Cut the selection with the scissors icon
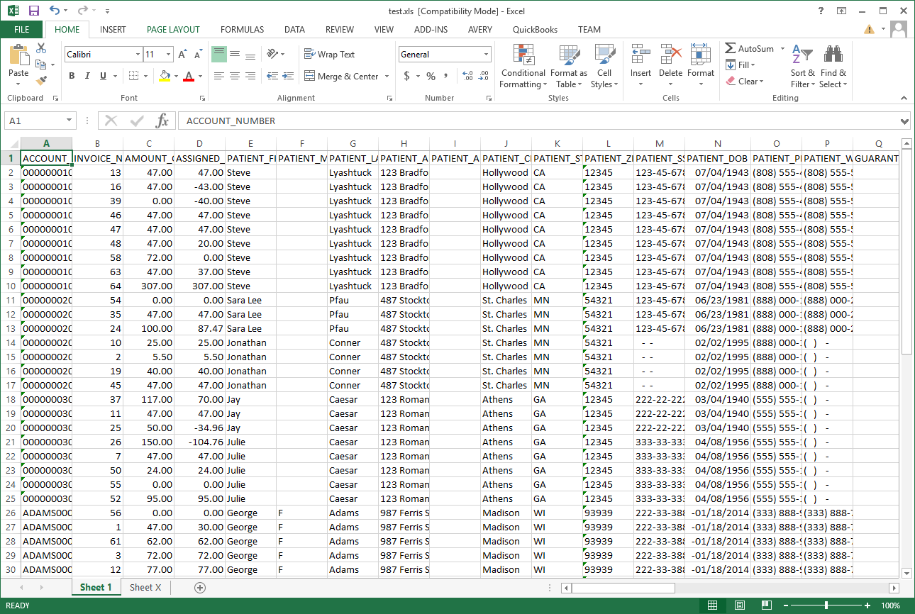This screenshot has height=614, width=915. [x=41, y=48]
